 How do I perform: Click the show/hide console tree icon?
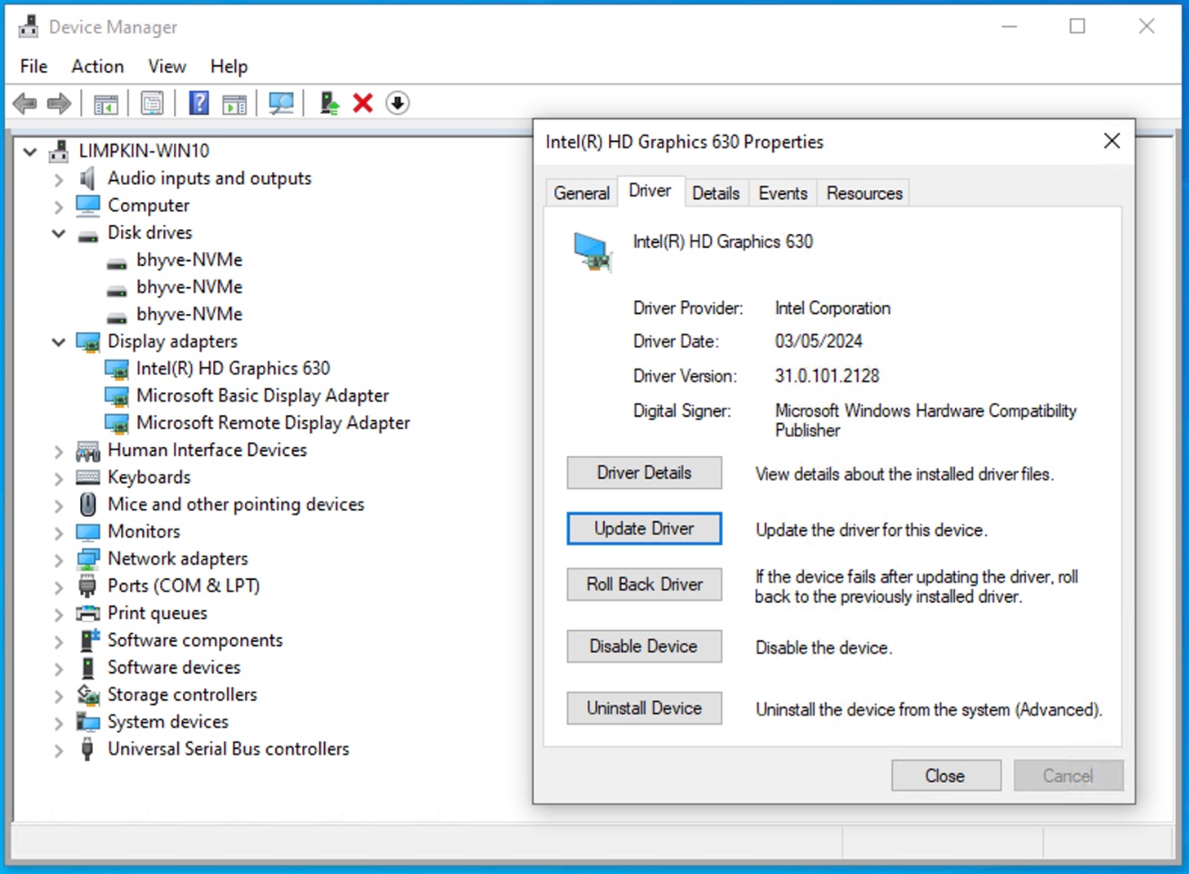click(x=106, y=104)
